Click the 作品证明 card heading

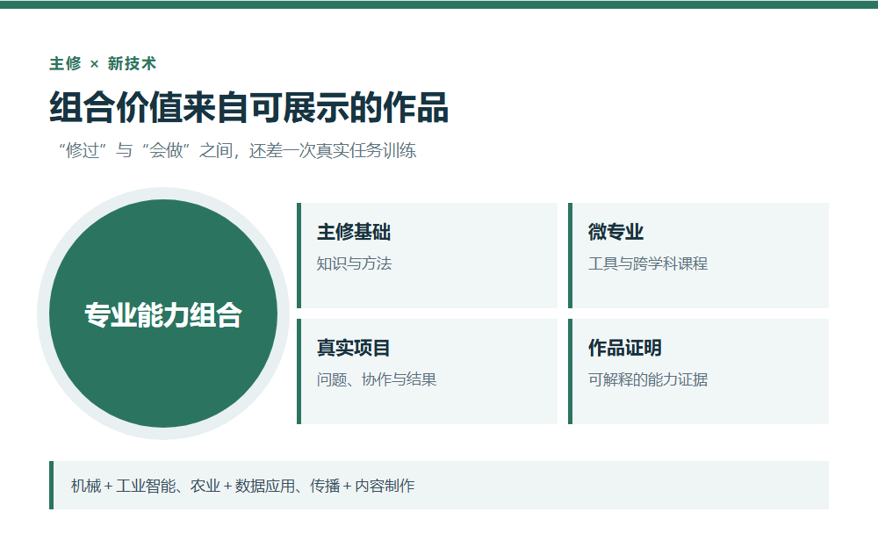625,348
